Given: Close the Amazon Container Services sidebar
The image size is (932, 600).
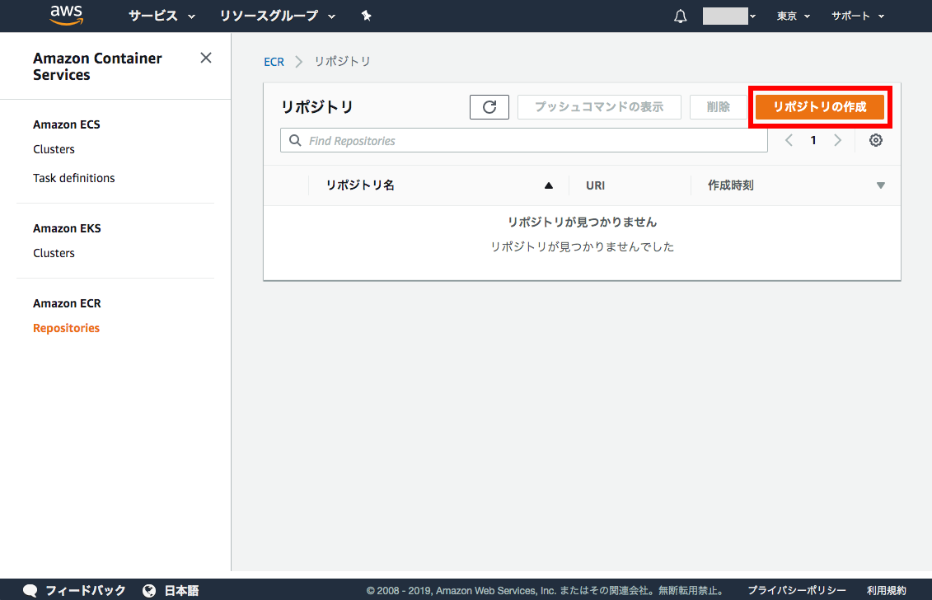Looking at the screenshot, I should (x=206, y=58).
